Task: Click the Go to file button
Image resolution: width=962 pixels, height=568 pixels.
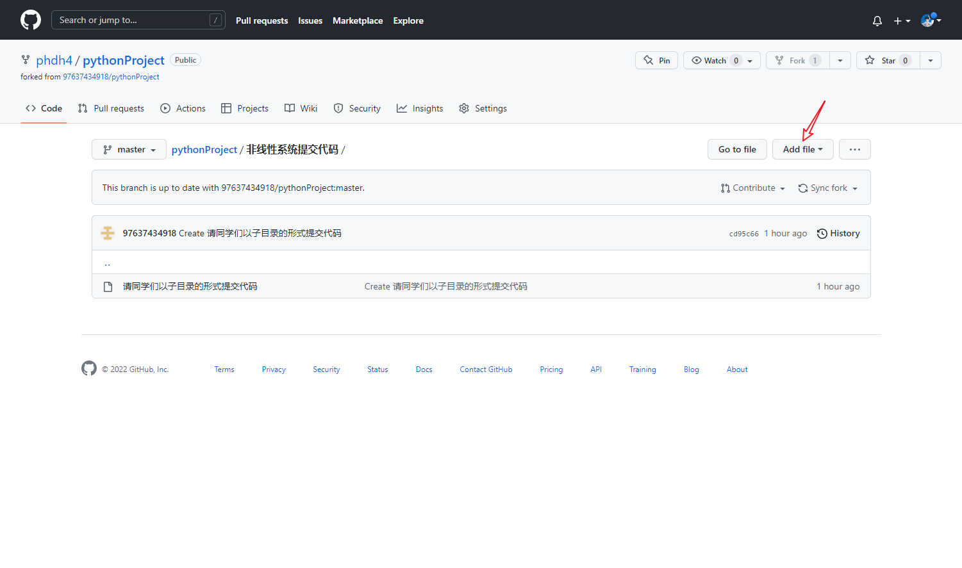Action: [x=737, y=149]
